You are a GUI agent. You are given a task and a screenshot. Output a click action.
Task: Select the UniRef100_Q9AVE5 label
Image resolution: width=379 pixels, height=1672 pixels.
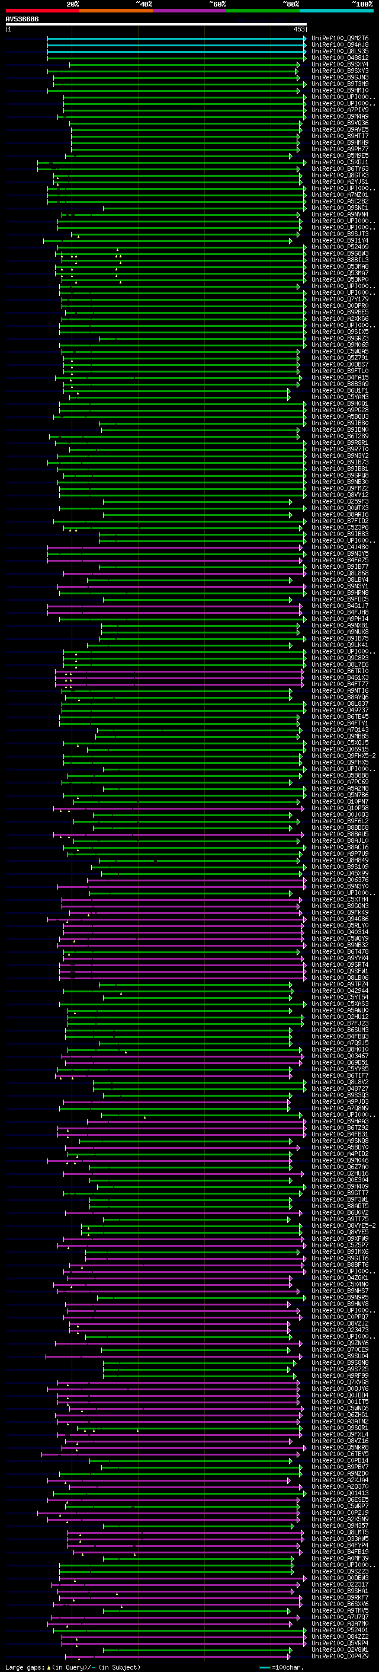coord(340,130)
